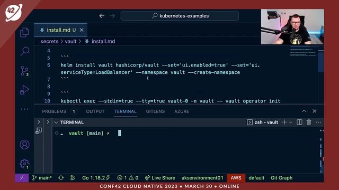Screen dimensions: 339x190
Task: Switch to the OUTPUT panel tab
Action: (x=95, y=111)
